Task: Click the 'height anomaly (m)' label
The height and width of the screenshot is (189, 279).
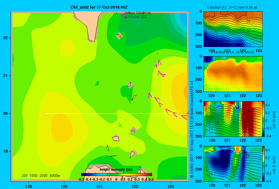Action: click(x=116, y=170)
